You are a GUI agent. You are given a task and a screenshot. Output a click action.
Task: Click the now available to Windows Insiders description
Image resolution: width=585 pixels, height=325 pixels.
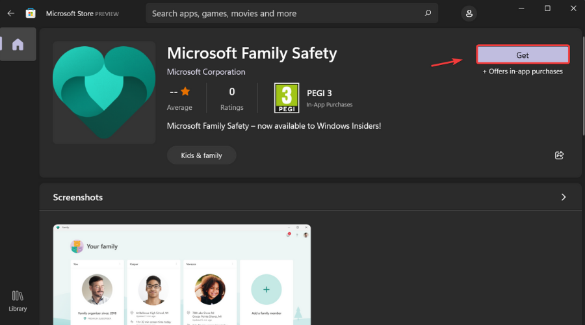(274, 125)
